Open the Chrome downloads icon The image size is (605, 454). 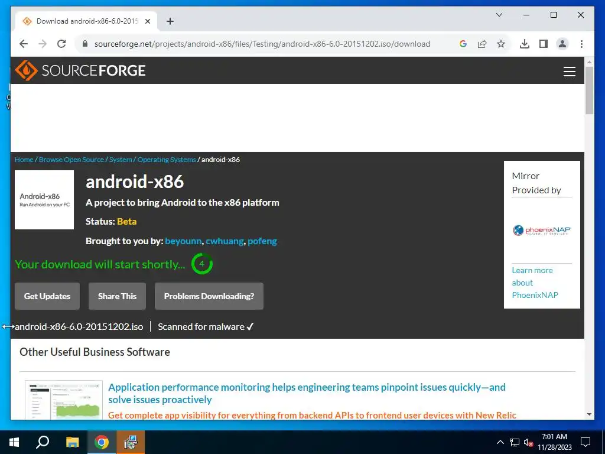[x=525, y=44]
